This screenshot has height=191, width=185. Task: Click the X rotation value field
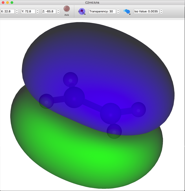(7, 11)
